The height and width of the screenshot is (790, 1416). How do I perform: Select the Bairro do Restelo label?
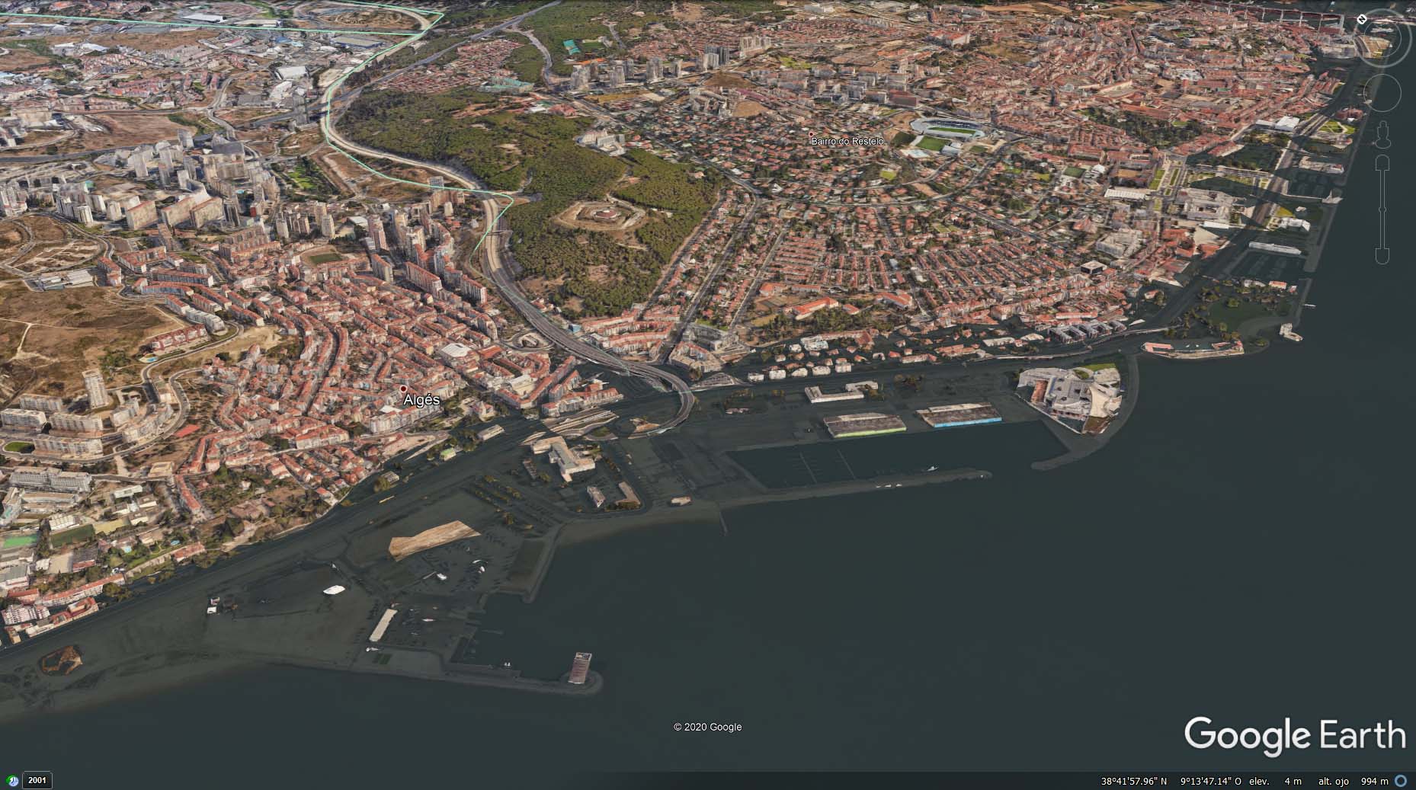coord(847,142)
